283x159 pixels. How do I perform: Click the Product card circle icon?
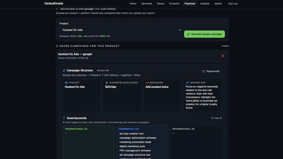[x=66, y=83]
